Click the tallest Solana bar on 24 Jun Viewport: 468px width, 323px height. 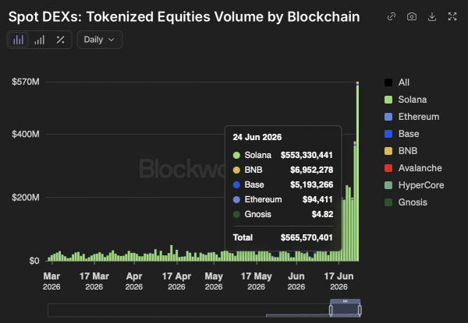coord(357,174)
